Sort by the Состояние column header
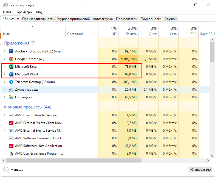 tap(82, 31)
